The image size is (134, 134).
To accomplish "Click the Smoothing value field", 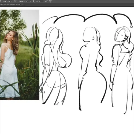I will 27,1.
